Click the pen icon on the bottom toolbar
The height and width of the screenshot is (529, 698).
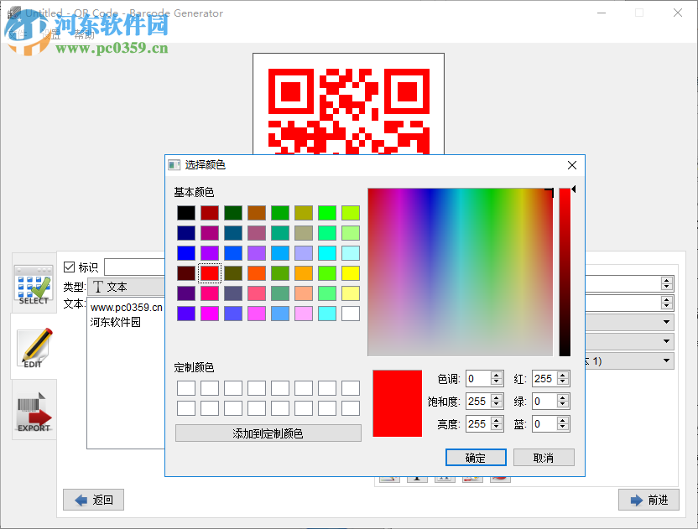coord(388,478)
